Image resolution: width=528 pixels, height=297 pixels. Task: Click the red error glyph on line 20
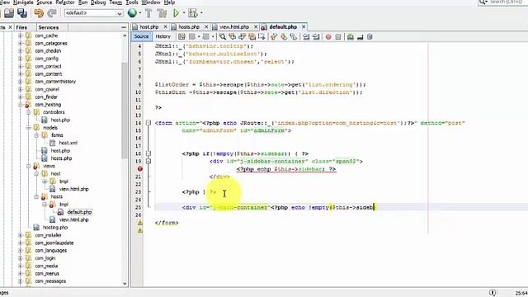(139, 168)
